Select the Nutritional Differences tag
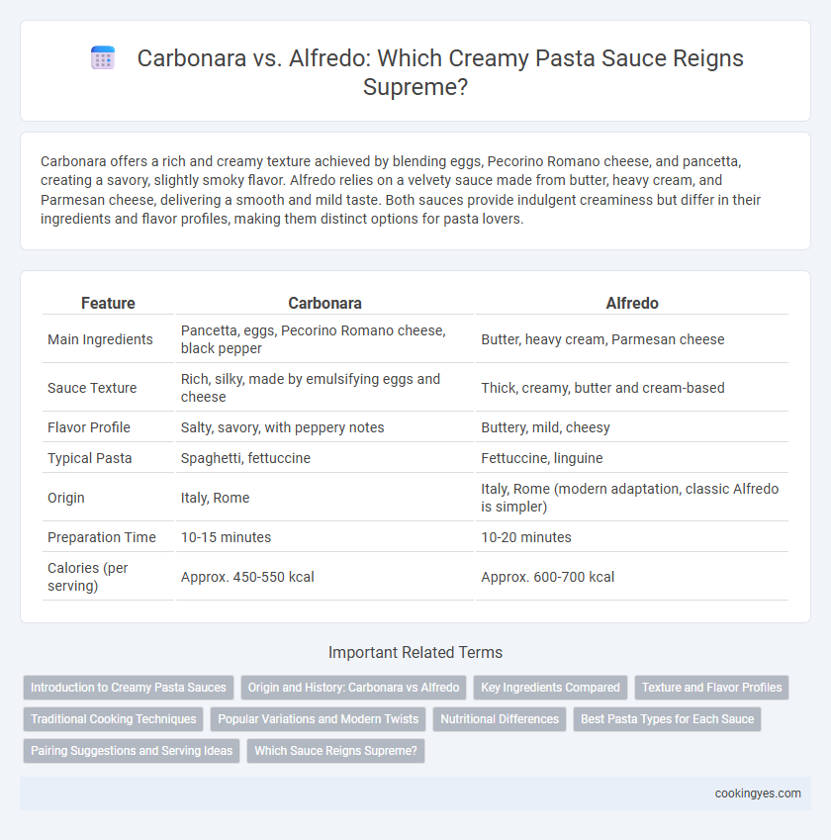This screenshot has height=840, width=831. coord(500,719)
